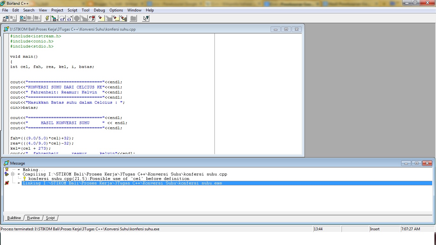Click the warning lightbulb icon in Message window

pos(25,178)
